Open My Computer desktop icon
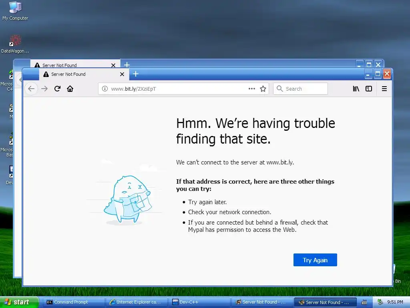Screen dimensions: 410x308 15,11
